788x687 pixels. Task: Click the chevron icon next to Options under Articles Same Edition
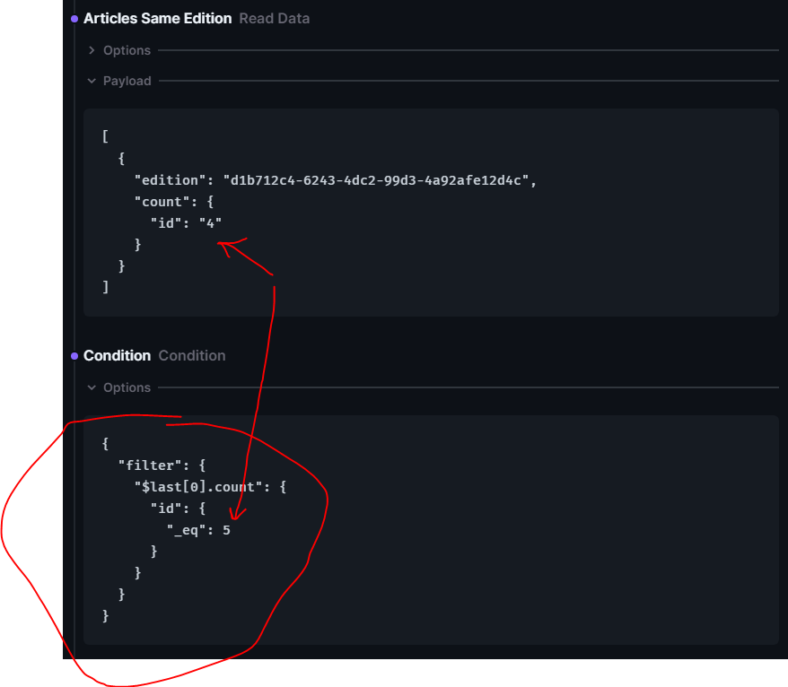coord(91,50)
